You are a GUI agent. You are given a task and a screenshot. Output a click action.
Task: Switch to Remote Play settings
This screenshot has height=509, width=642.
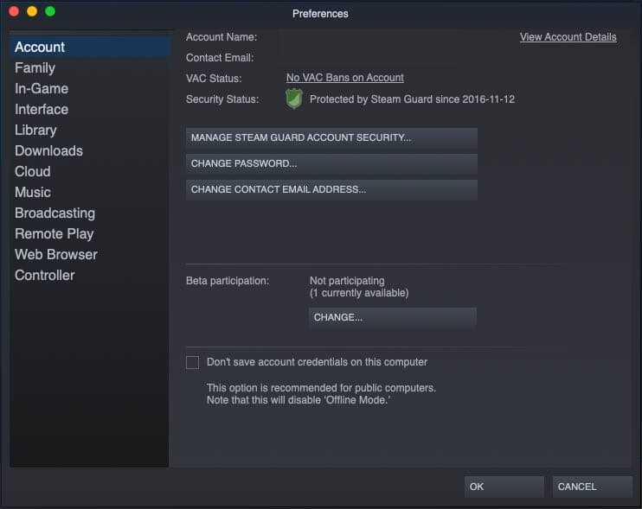(89, 234)
